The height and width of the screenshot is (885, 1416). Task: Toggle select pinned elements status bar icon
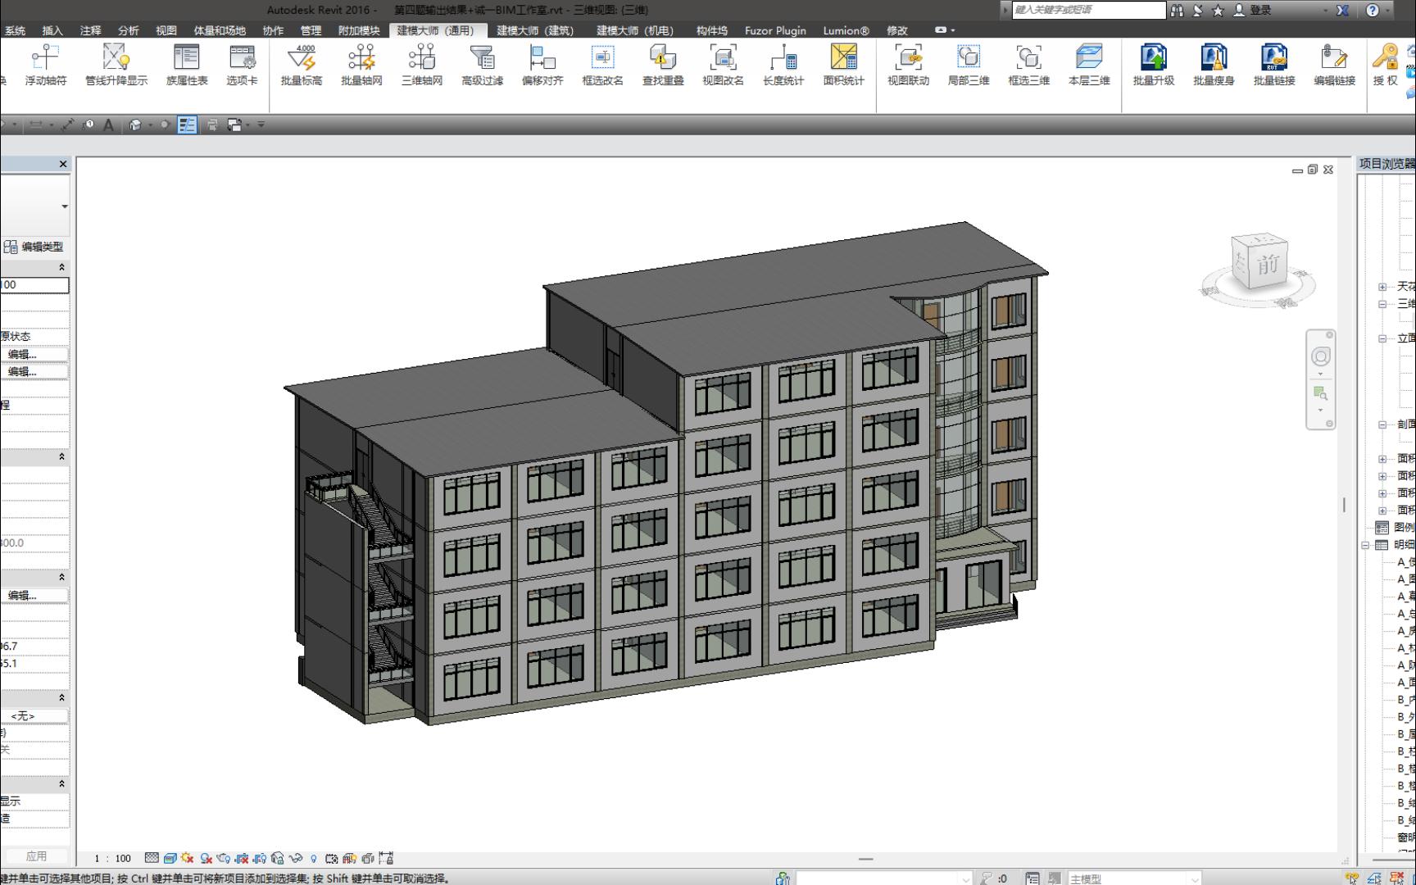(1396, 878)
